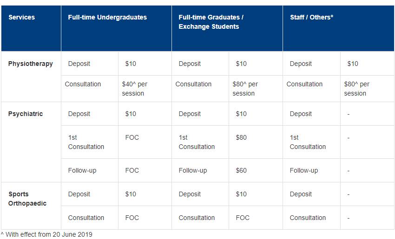The height and width of the screenshot is (239, 395).
Task: Select Undergraduates Sports Orthopaedic Consultation FOC cell
Action: pos(132,218)
